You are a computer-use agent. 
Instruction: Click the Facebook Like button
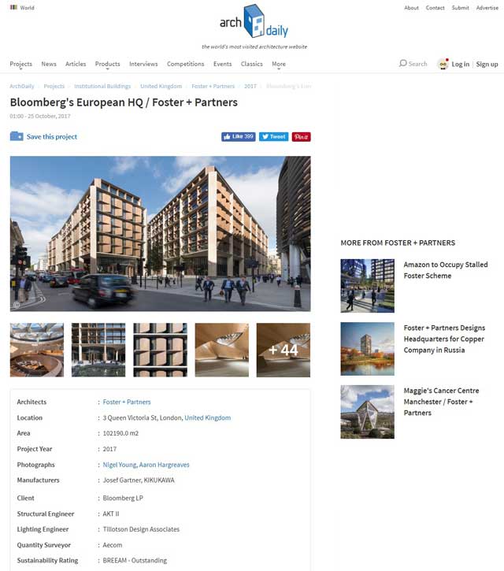click(x=238, y=136)
